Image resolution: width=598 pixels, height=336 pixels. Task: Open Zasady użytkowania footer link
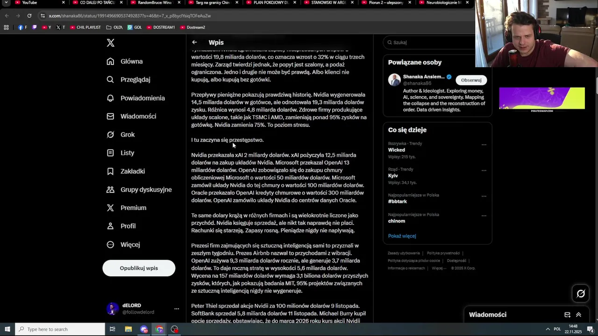(404, 253)
